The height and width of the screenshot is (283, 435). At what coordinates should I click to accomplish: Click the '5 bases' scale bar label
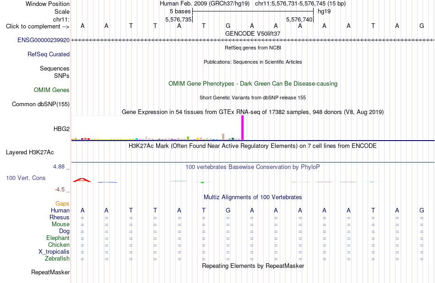click(180, 11)
